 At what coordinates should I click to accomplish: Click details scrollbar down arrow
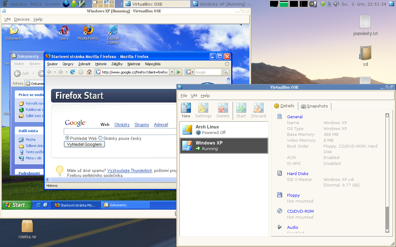[x=387, y=231]
